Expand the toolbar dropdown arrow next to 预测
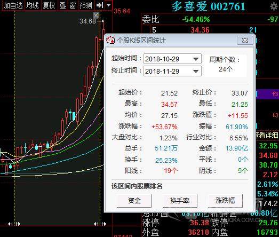The width and height of the screenshot is (279, 237). pos(108,5)
